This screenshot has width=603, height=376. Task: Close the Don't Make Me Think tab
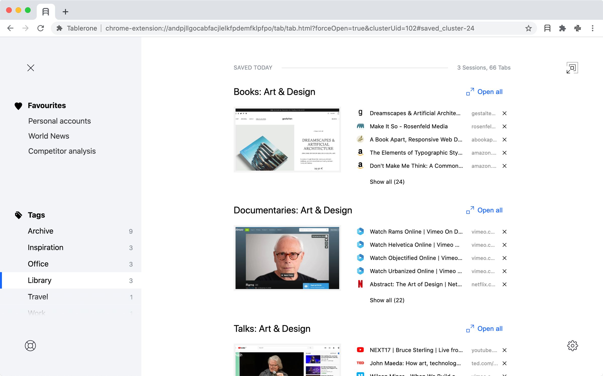(505, 166)
